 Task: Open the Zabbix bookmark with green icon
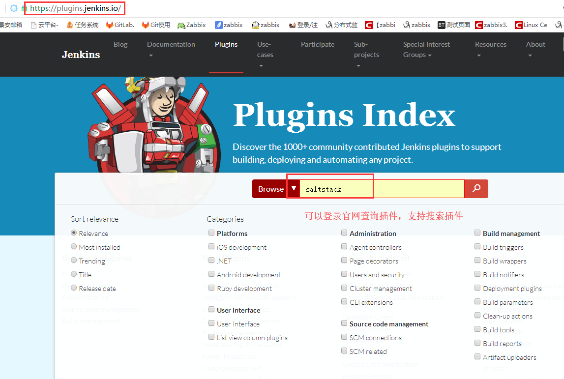pyautogui.click(x=192, y=25)
